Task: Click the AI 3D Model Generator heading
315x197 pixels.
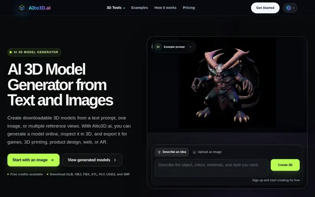Action: tap(60, 85)
